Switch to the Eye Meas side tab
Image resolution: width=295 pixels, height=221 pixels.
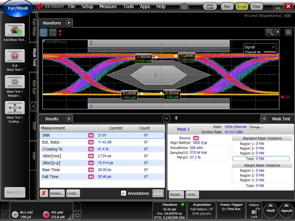point(34,28)
